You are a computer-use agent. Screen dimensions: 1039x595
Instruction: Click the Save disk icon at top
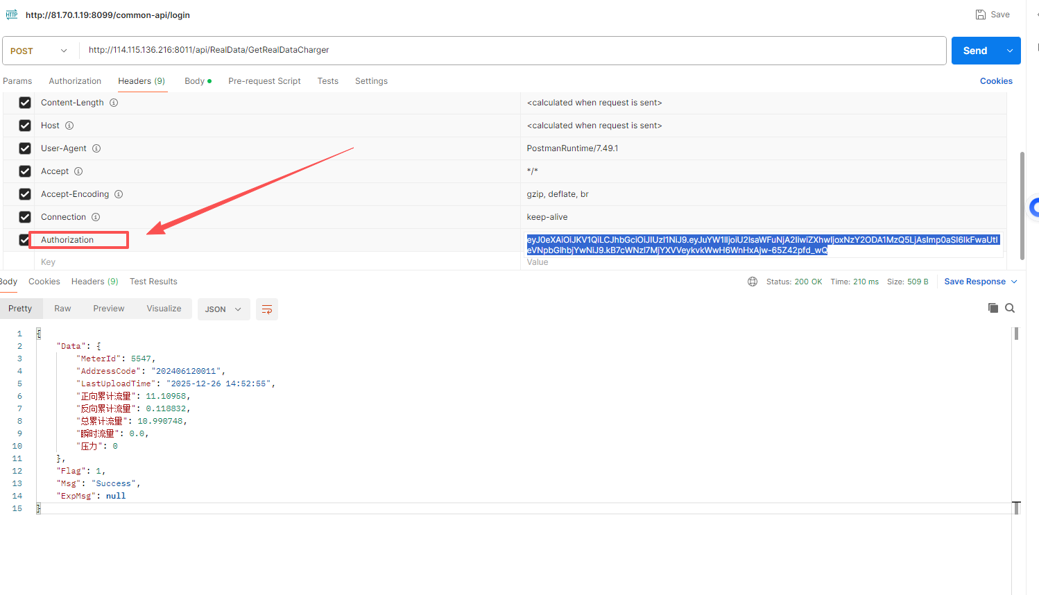pos(981,15)
